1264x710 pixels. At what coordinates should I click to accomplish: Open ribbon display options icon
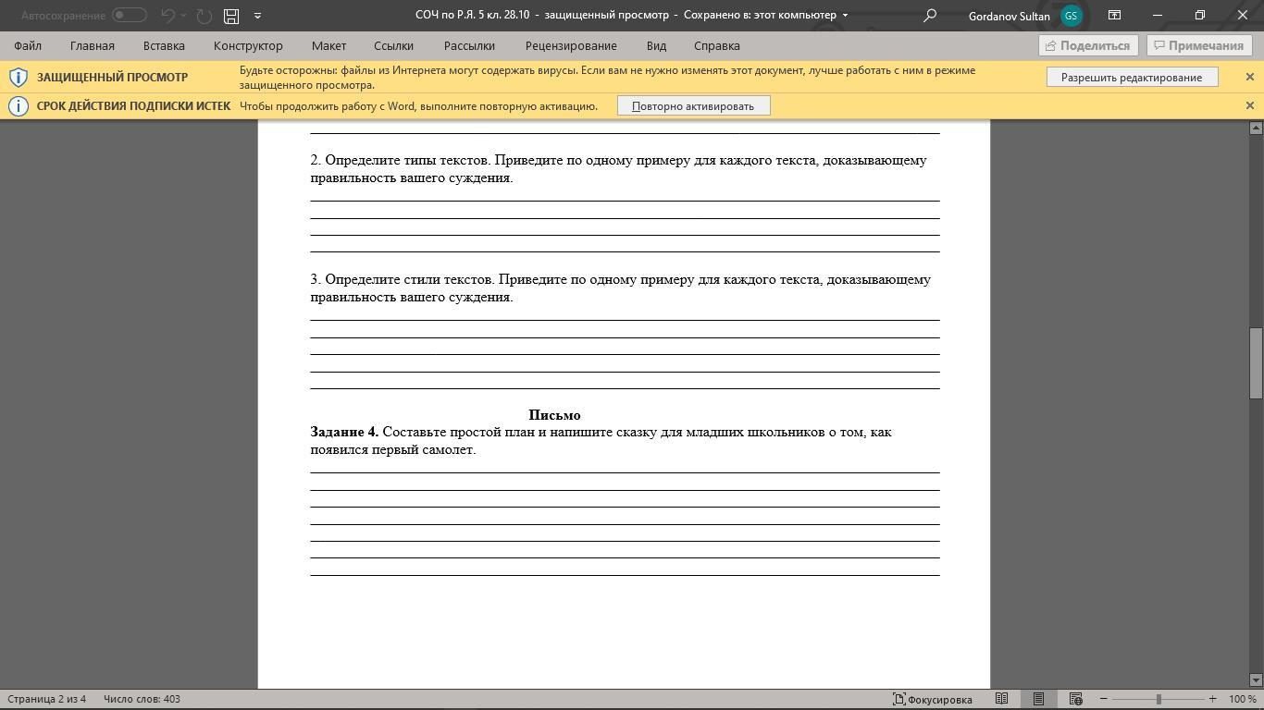[1115, 16]
